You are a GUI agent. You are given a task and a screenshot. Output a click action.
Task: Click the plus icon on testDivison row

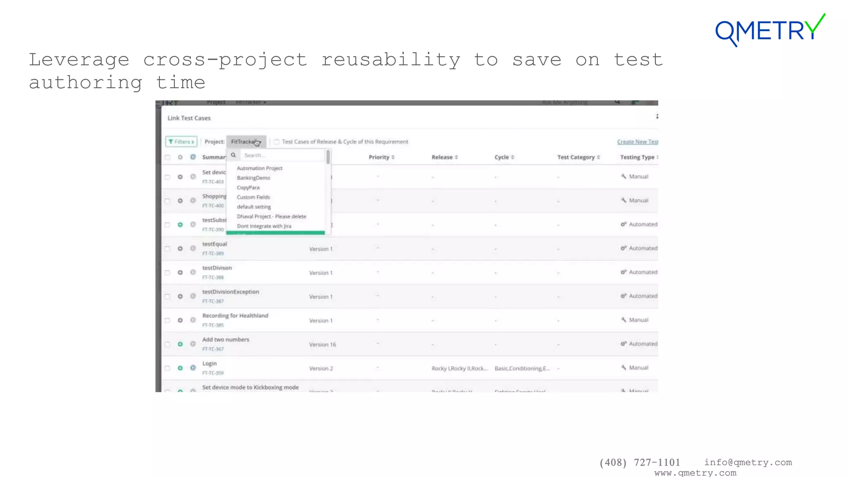coord(180,272)
